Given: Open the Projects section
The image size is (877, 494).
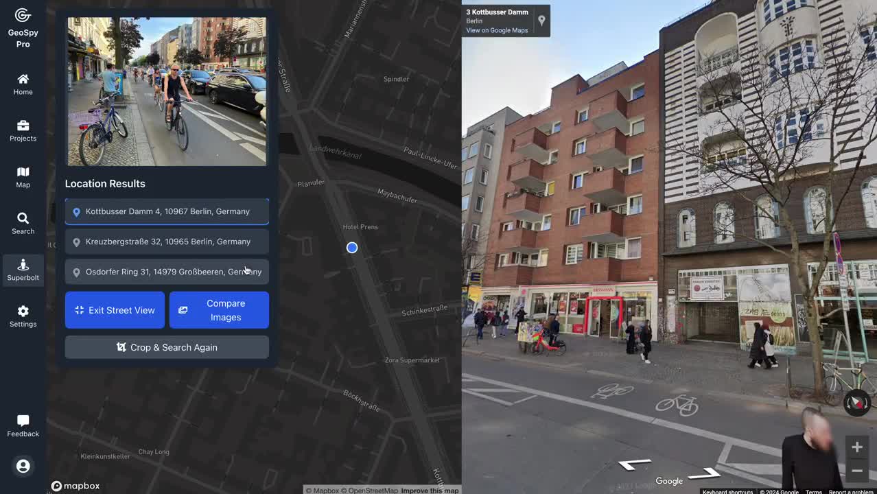Looking at the screenshot, I should pyautogui.click(x=23, y=130).
